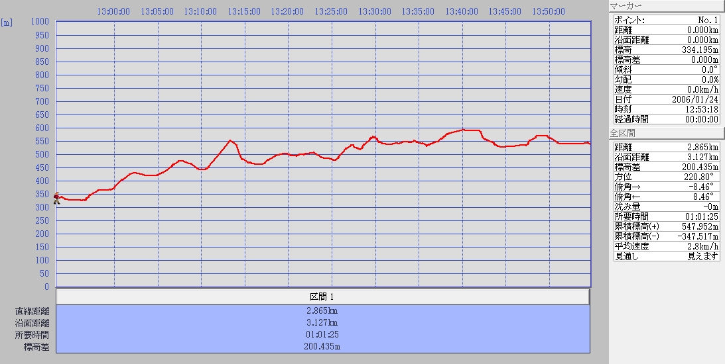This screenshot has height=364, width=725.
Task: Click the sharp elevation peak before 13:15
Action: click(x=230, y=140)
